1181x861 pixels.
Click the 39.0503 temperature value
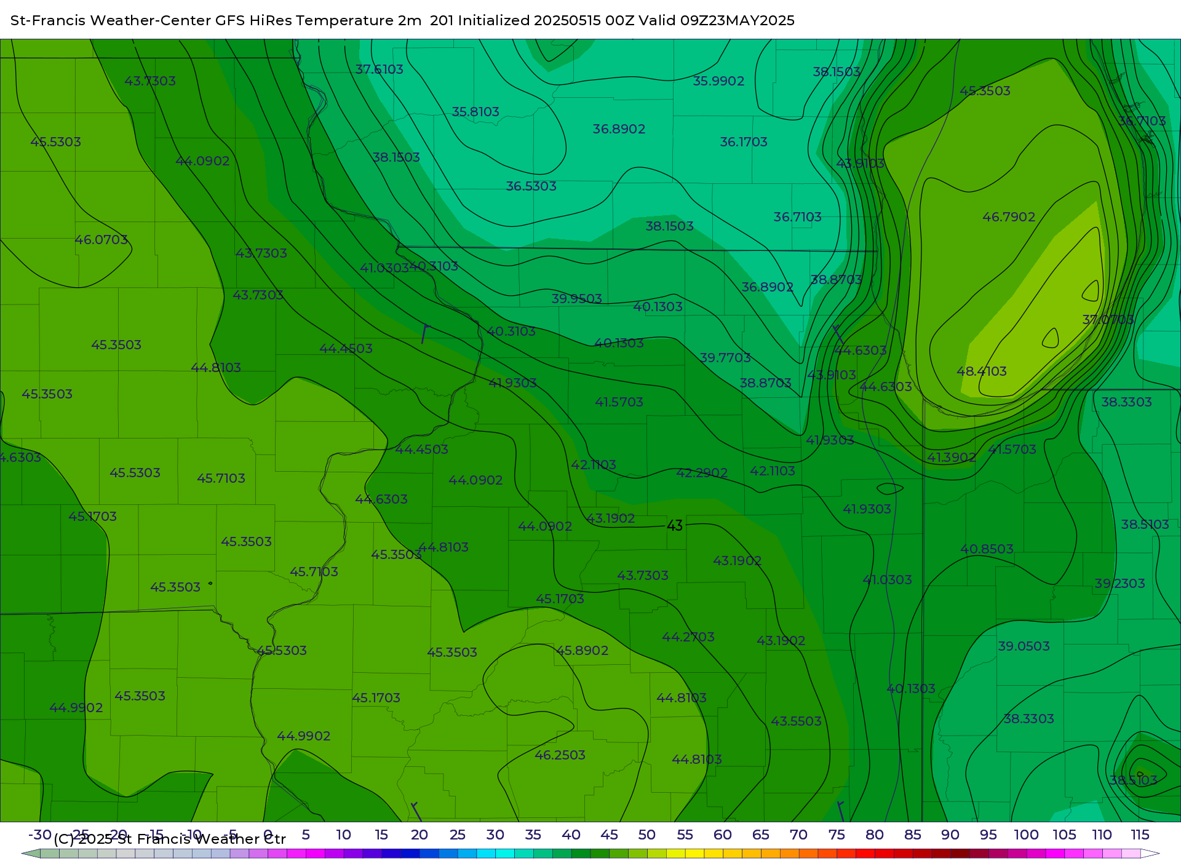point(1024,646)
